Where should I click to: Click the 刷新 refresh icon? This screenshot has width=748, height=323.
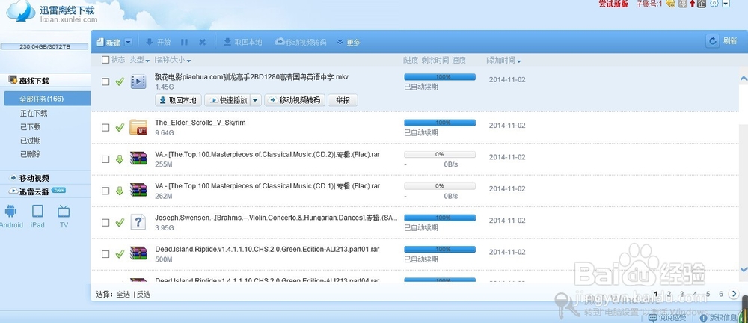coord(713,41)
